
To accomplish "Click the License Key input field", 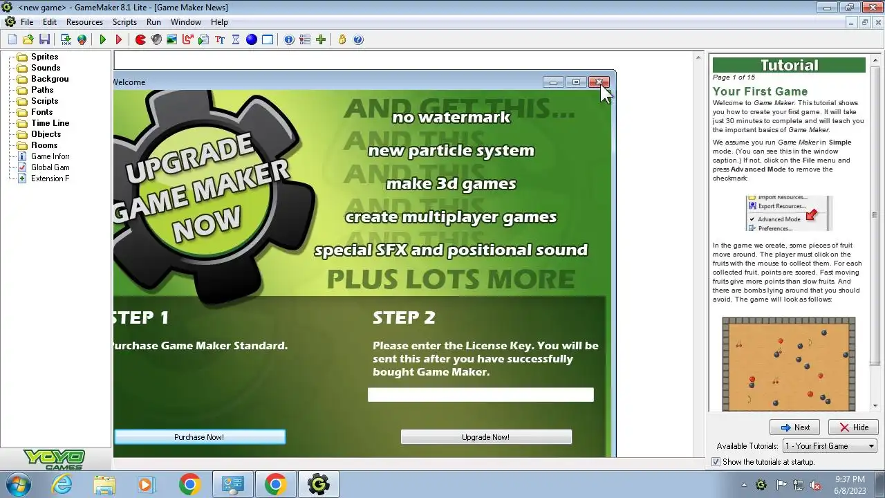I will coord(481,394).
